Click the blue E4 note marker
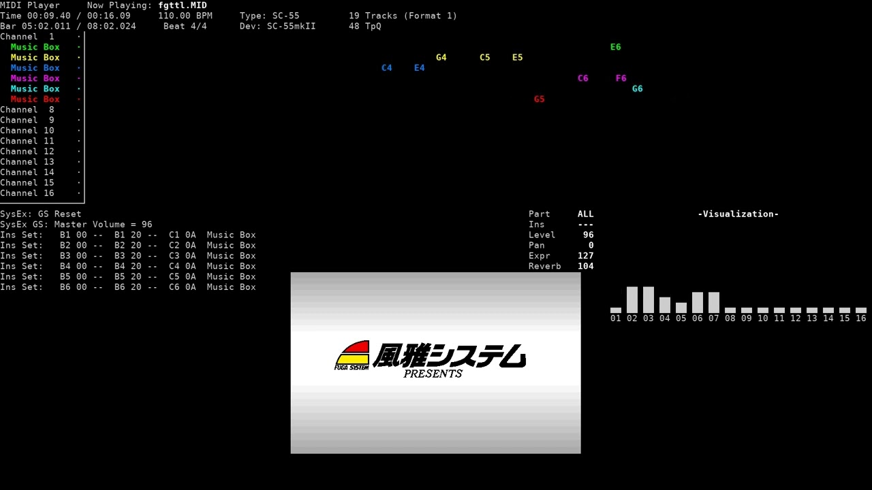The width and height of the screenshot is (872, 490). [420, 68]
